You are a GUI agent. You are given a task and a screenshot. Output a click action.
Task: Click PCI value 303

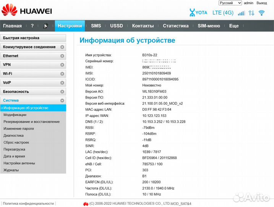click(145, 170)
